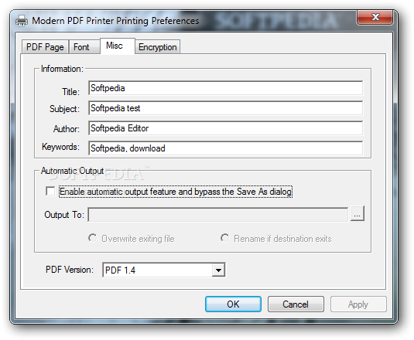
Task: Open the Font tab
Action: [84, 47]
